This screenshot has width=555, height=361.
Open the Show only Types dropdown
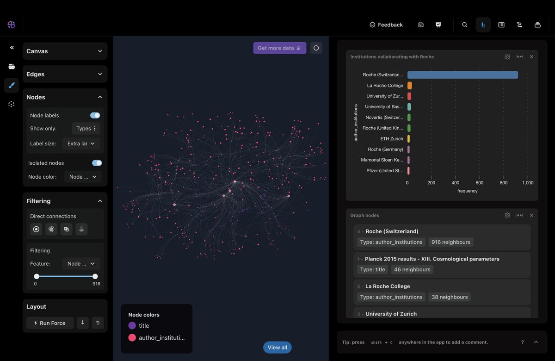click(x=86, y=128)
